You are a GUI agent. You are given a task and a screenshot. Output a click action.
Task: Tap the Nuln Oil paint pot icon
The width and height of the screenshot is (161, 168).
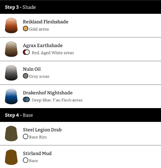point(11,73)
